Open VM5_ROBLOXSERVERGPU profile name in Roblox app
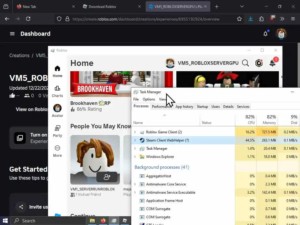 208,63
